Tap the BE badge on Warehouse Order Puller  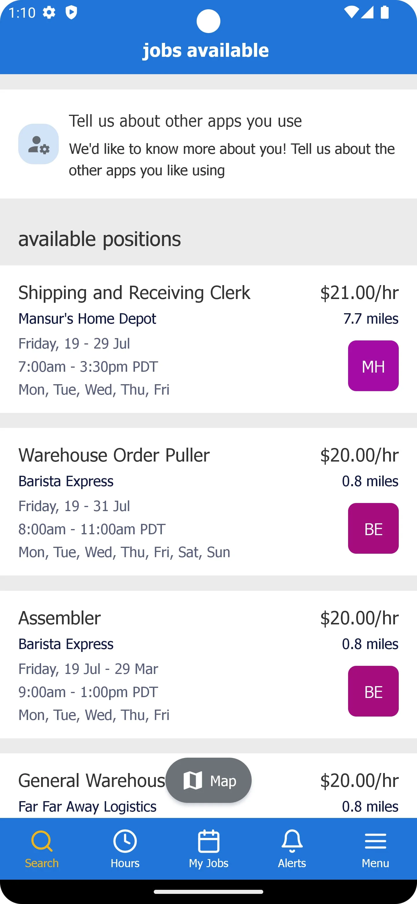373,528
